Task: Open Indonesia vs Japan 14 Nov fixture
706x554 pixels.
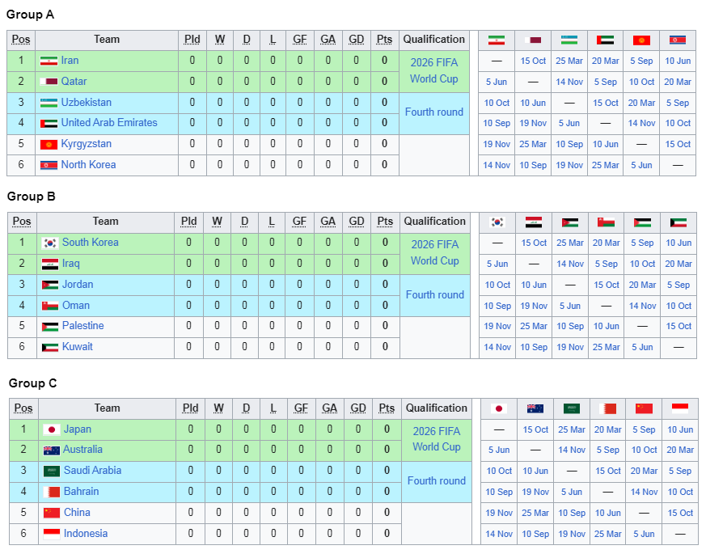Action: (x=499, y=534)
